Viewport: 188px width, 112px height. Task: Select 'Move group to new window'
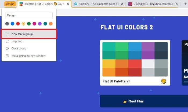coord(29,56)
